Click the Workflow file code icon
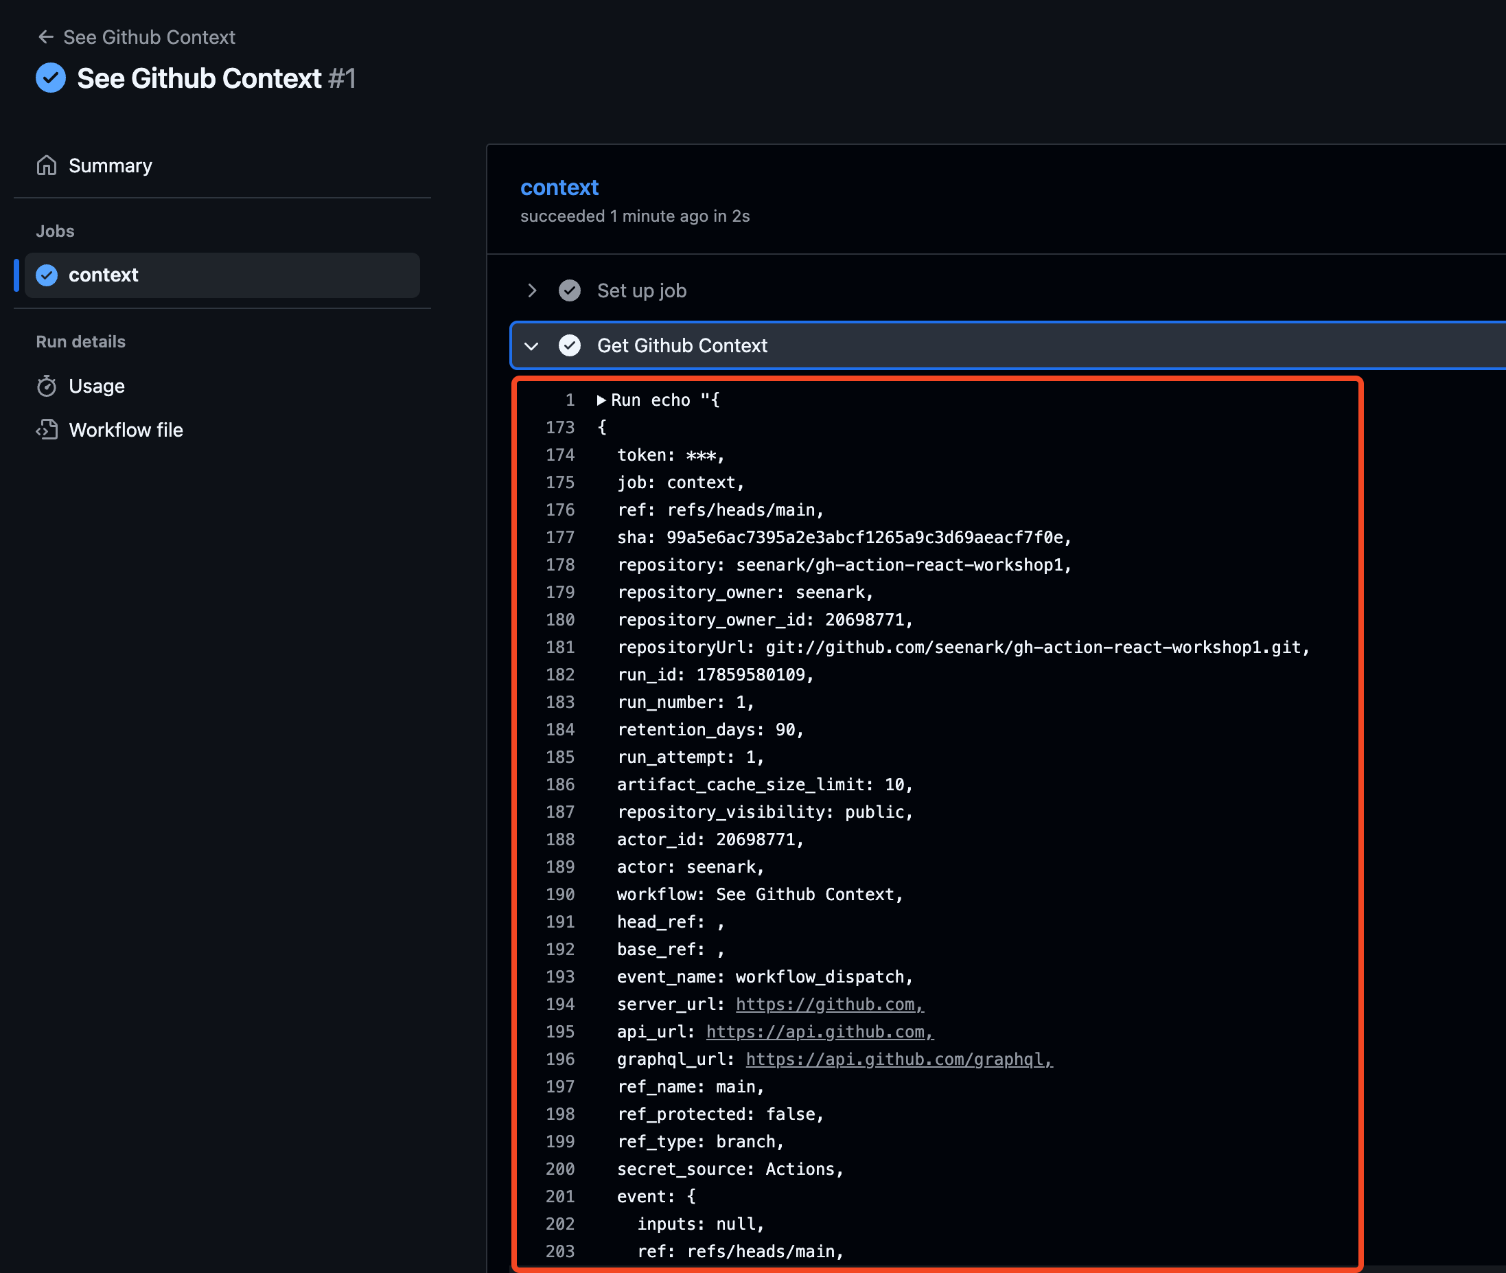The height and width of the screenshot is (1273, 1506). (x=47, y=430)
